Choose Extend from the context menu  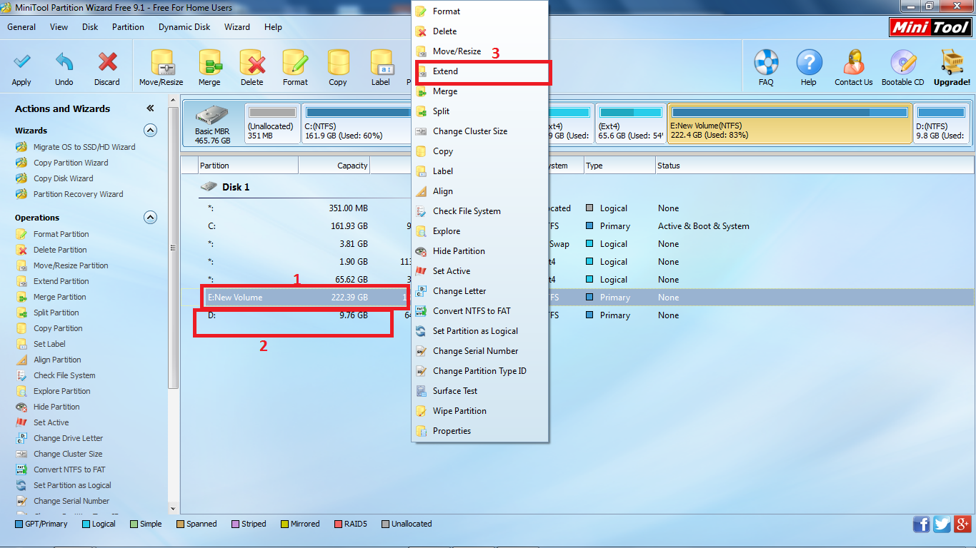[x=481, y=71]
